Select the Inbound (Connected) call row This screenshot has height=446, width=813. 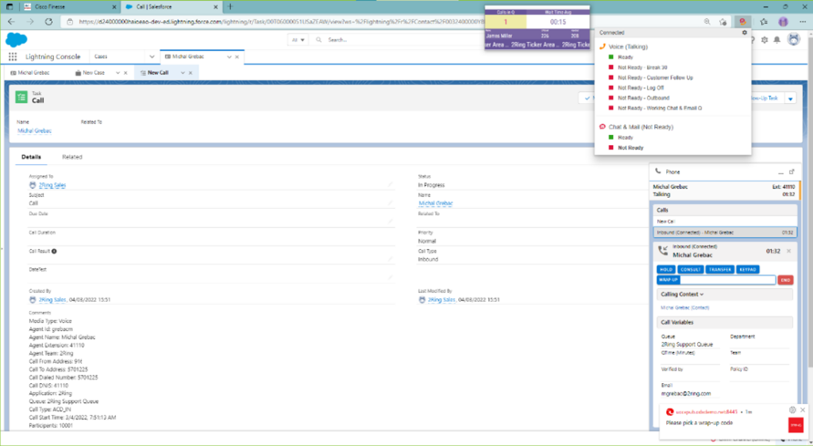[x=725, y=233]
